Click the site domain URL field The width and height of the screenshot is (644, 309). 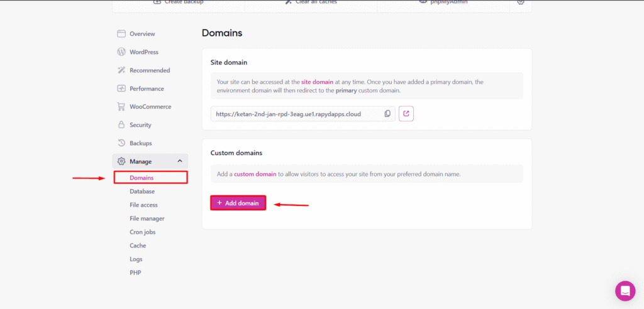[296, 114]
